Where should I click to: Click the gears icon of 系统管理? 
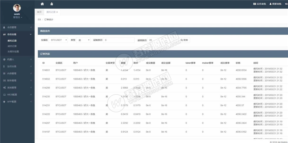point(4,88)
